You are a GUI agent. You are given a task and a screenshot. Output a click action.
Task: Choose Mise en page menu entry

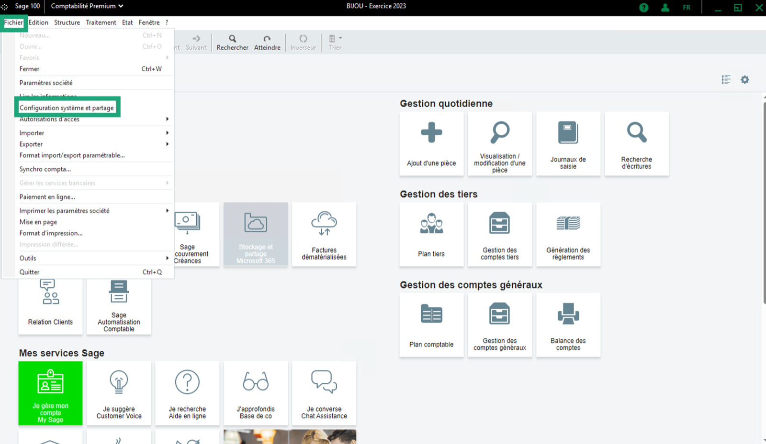point(94,222)
